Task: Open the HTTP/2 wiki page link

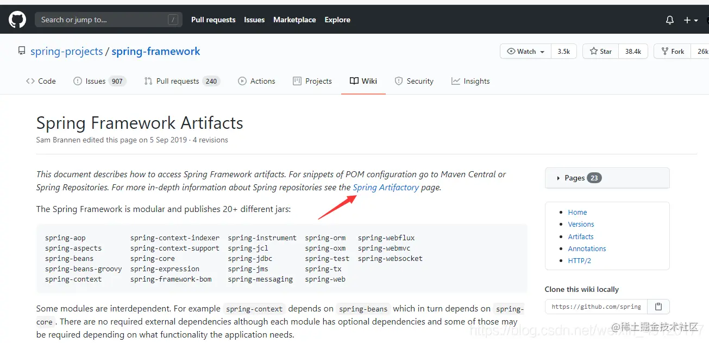Action: tap(580, 260)
